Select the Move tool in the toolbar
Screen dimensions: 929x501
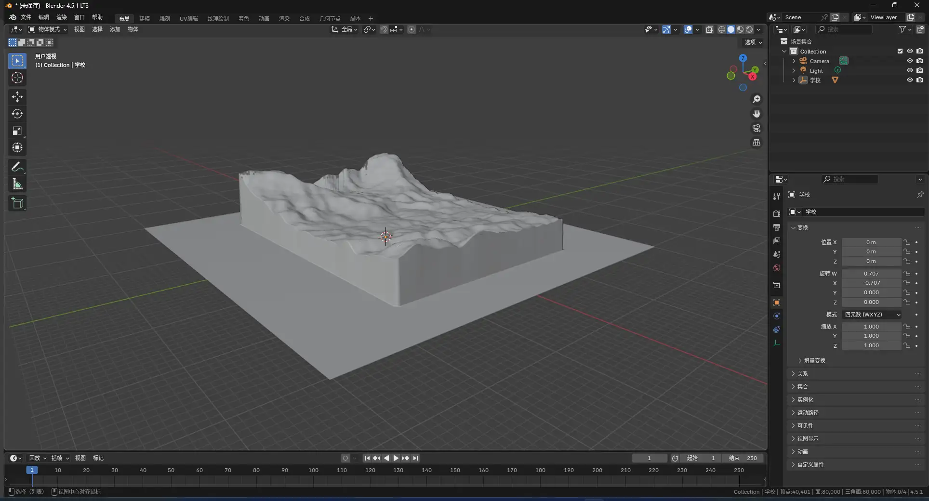pos(17,97)
